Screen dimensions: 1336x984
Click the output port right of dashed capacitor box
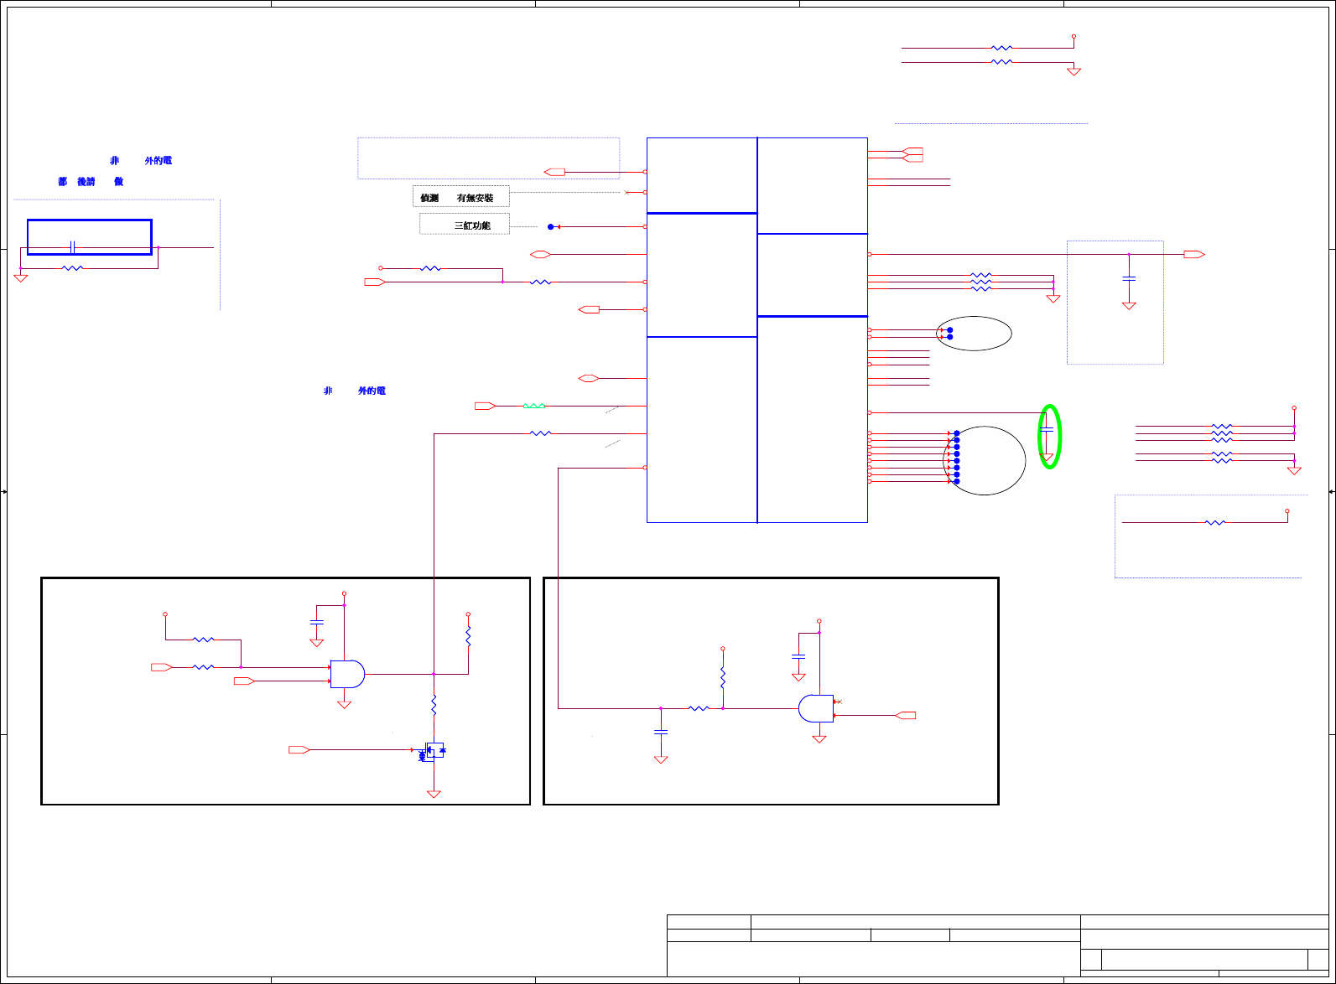pos(1194,254)
